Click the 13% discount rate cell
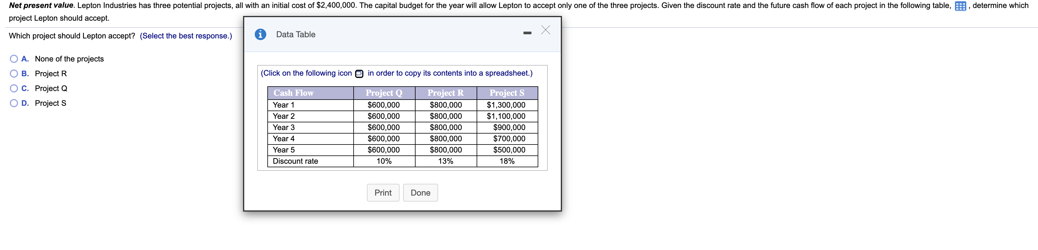 pos(446,161)
